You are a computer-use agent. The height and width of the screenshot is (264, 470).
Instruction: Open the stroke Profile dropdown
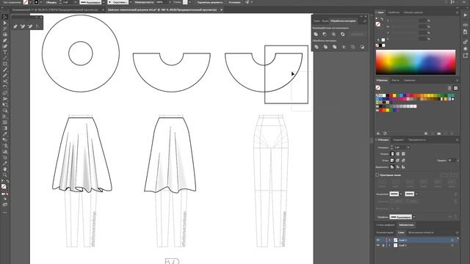pyautogui.click(x=414, y=217)
